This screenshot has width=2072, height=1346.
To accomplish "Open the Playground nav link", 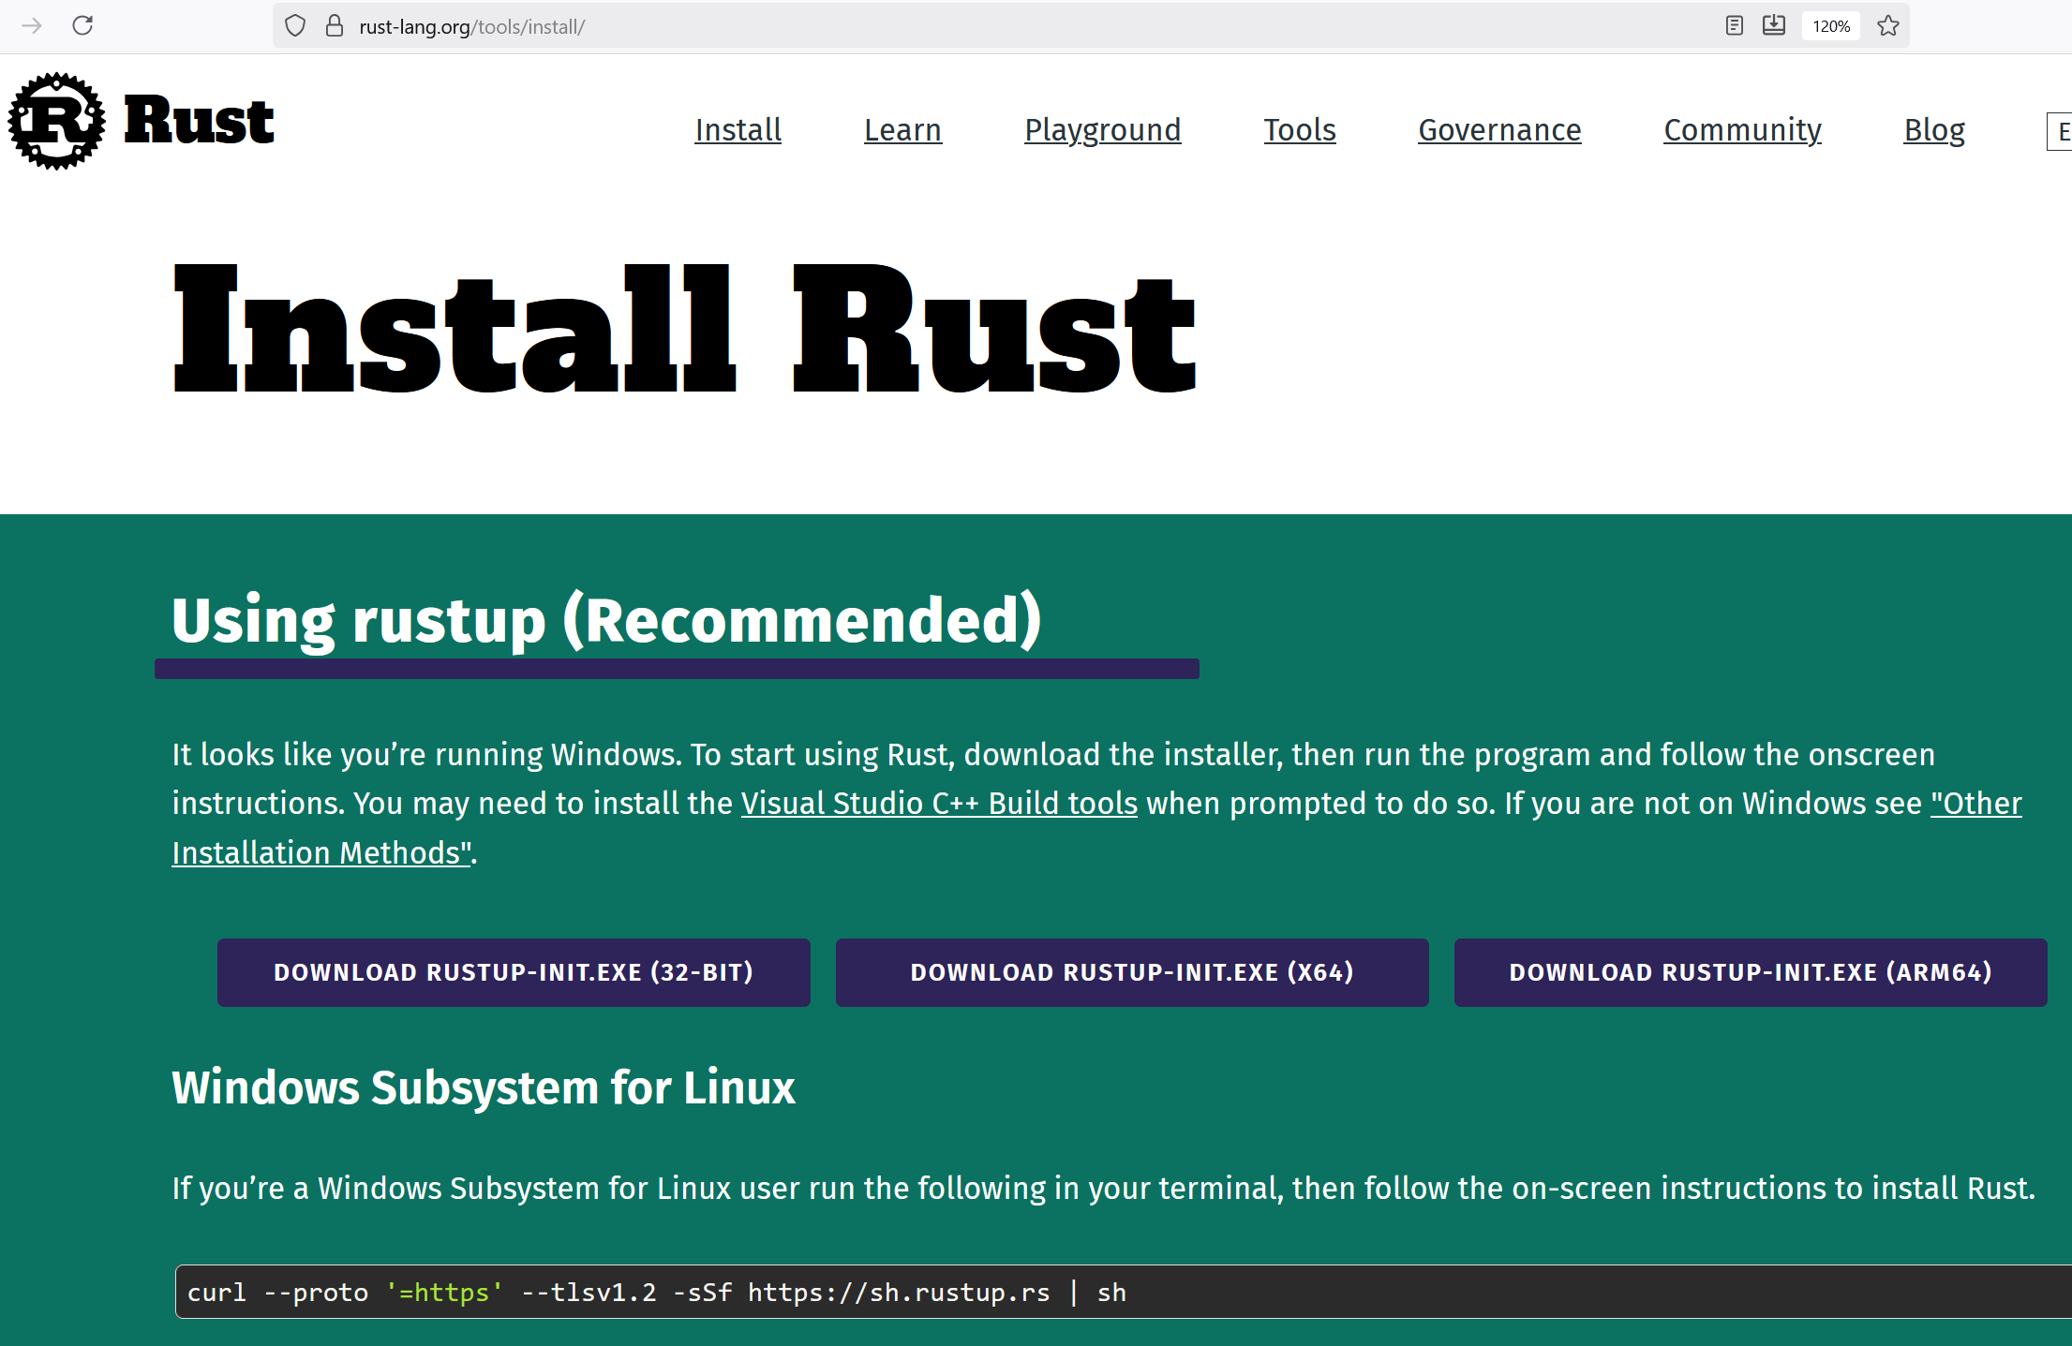I will pyautogui.click(x=1102, y=130).
